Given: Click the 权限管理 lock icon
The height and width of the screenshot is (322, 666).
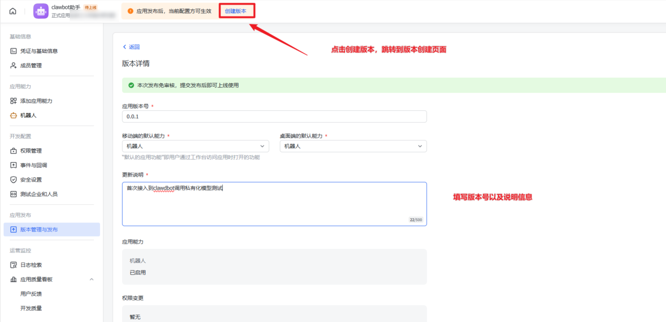Looking at the screenshot, I should [x=13, y=151].
